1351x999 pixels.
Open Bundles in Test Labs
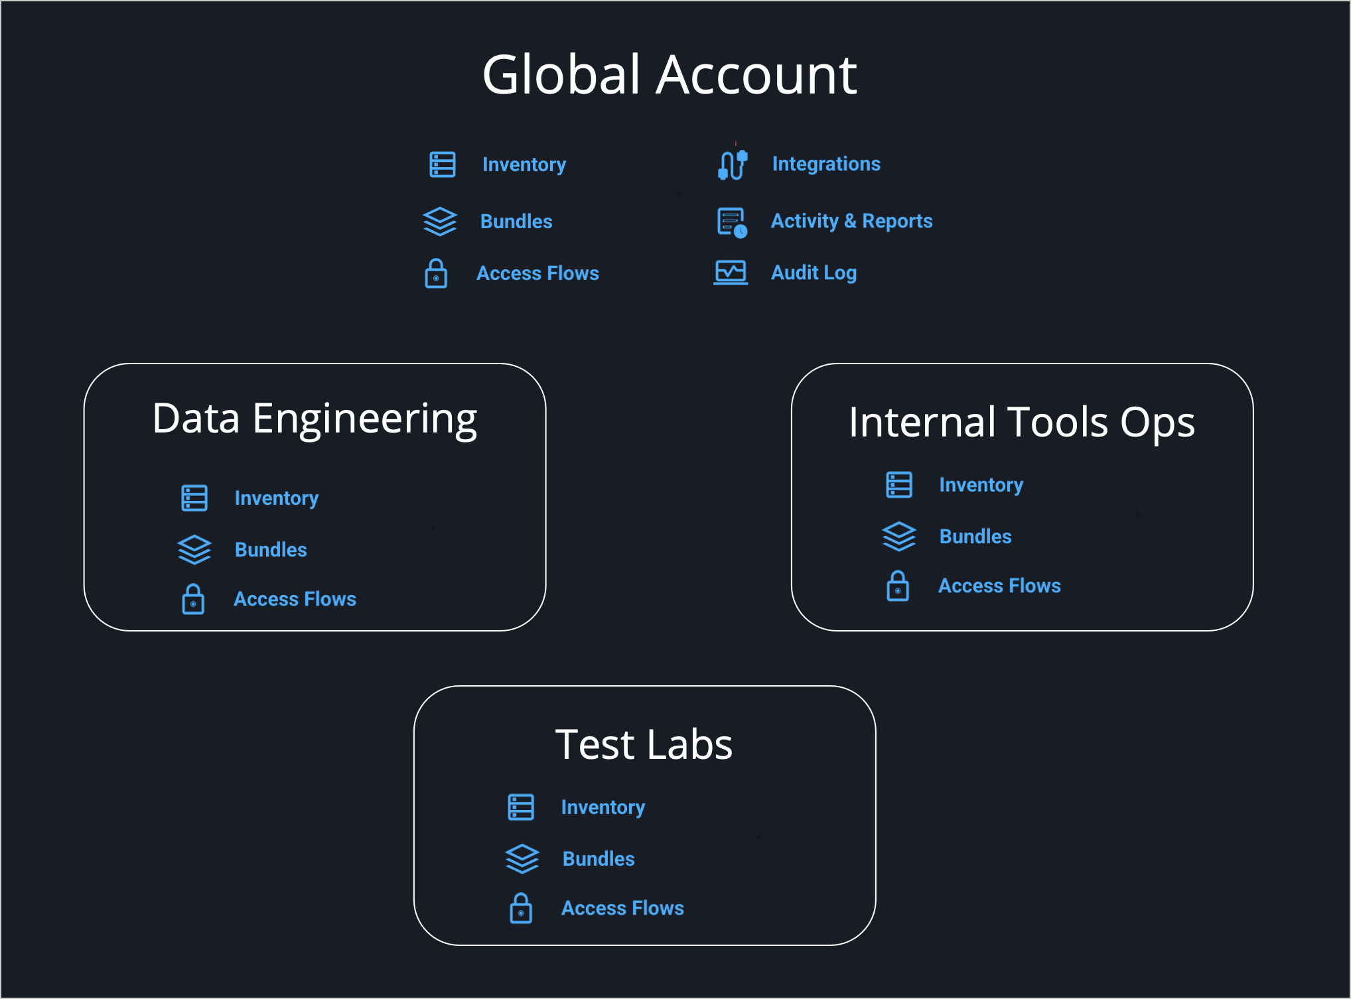599,859
